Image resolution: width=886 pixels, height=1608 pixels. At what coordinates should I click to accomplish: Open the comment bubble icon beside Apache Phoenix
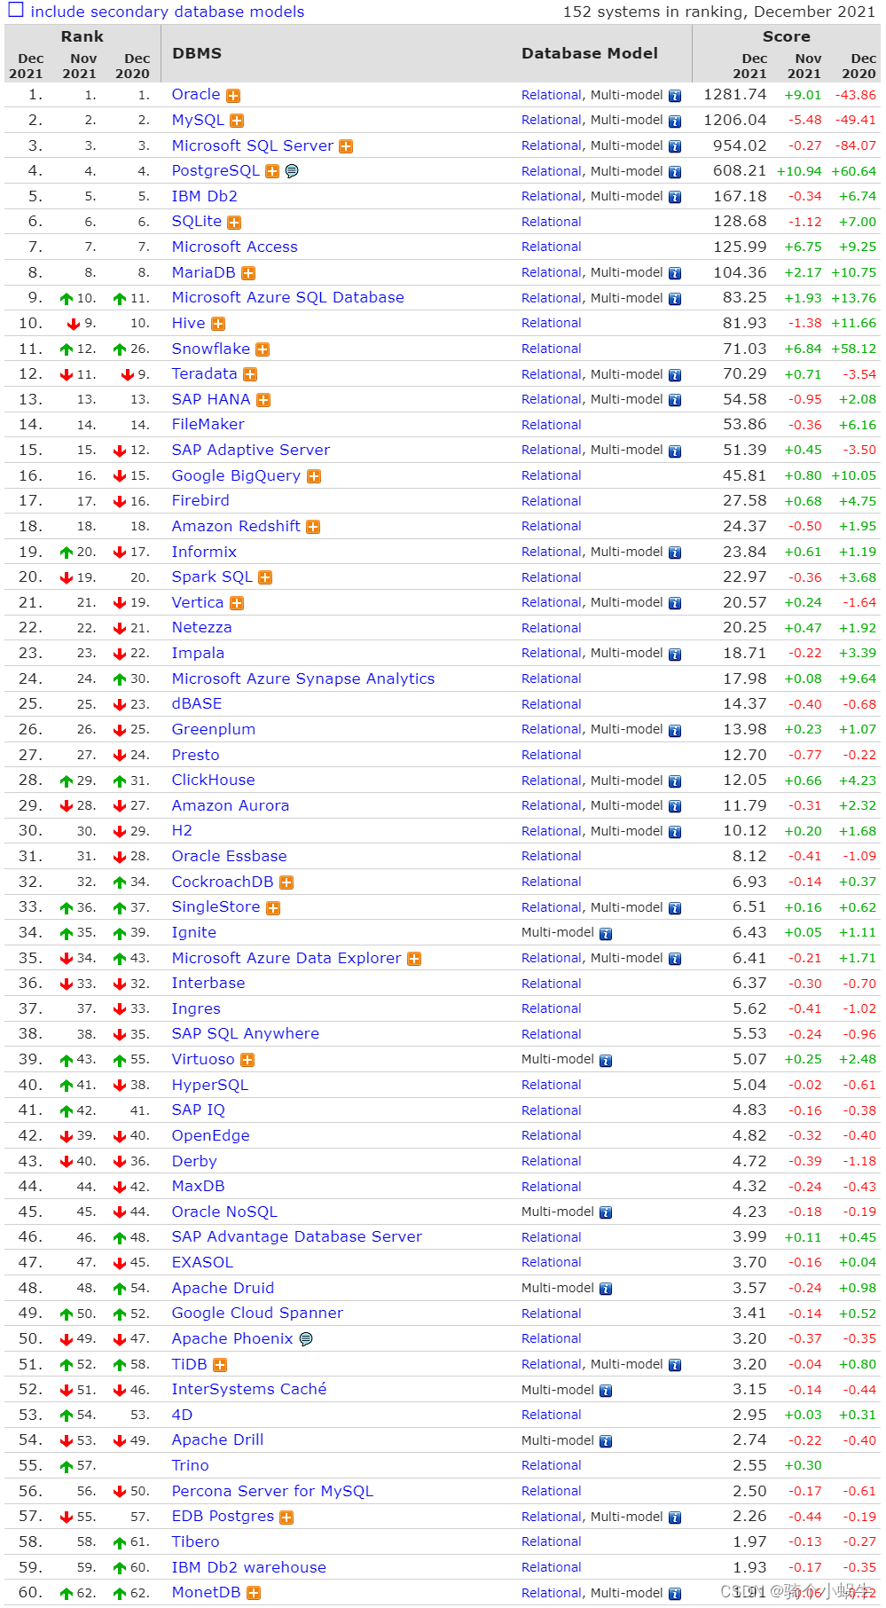tap(306, 1339)
